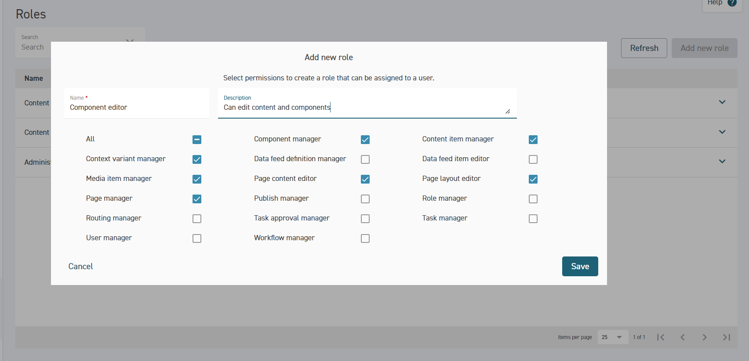
Task: Enable the Role manager permission
Action: 533,199
